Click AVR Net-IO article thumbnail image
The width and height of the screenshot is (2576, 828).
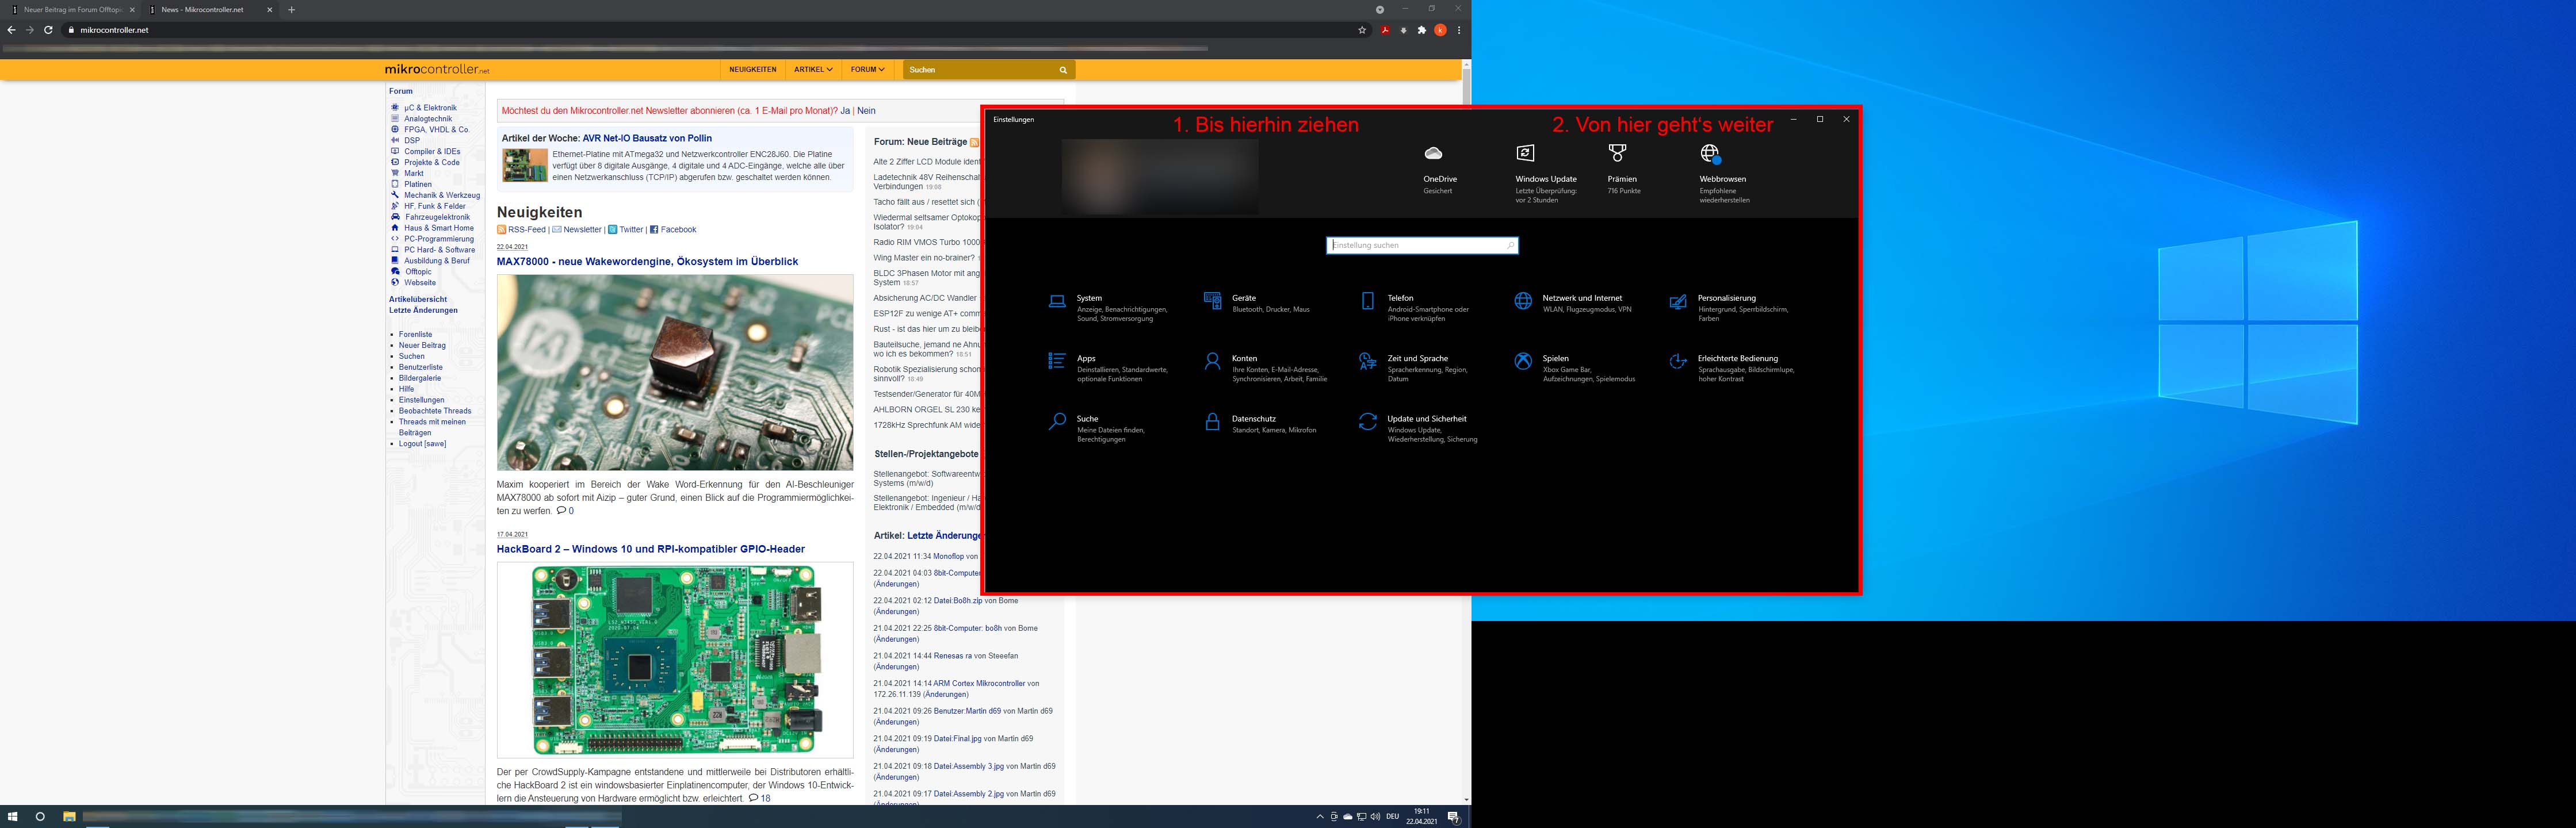525,166
